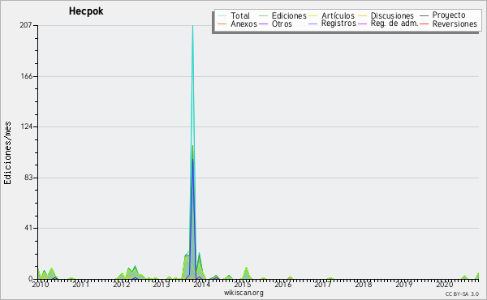This screenshot has height=300, width=487.
Task: Click the Artículos legend entry
Action: click(331, 15)
